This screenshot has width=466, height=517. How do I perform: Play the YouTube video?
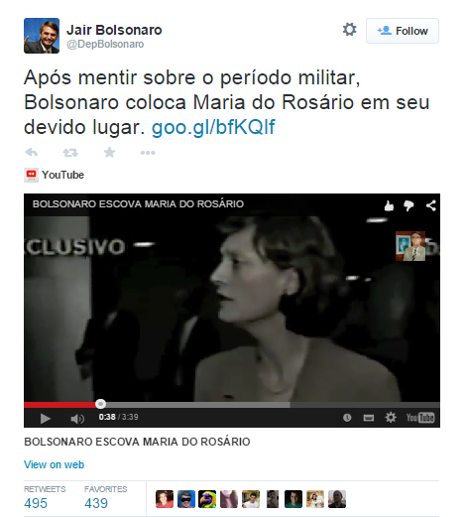(45, 419)
